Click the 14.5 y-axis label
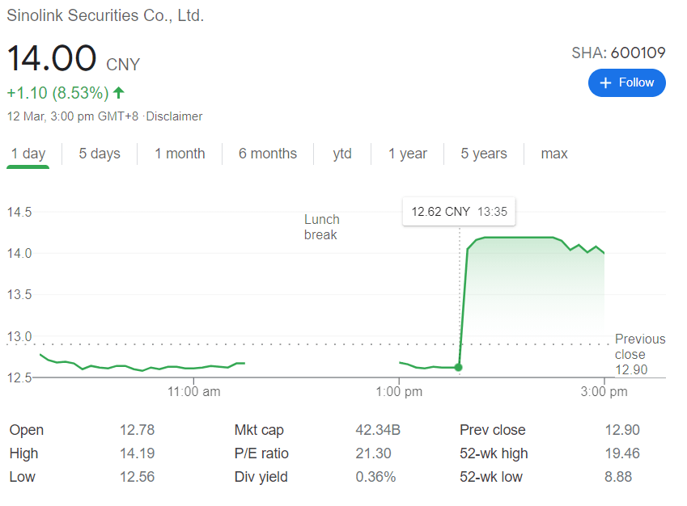This screenshot has height=506, width=687. click(x=19, y=213)
